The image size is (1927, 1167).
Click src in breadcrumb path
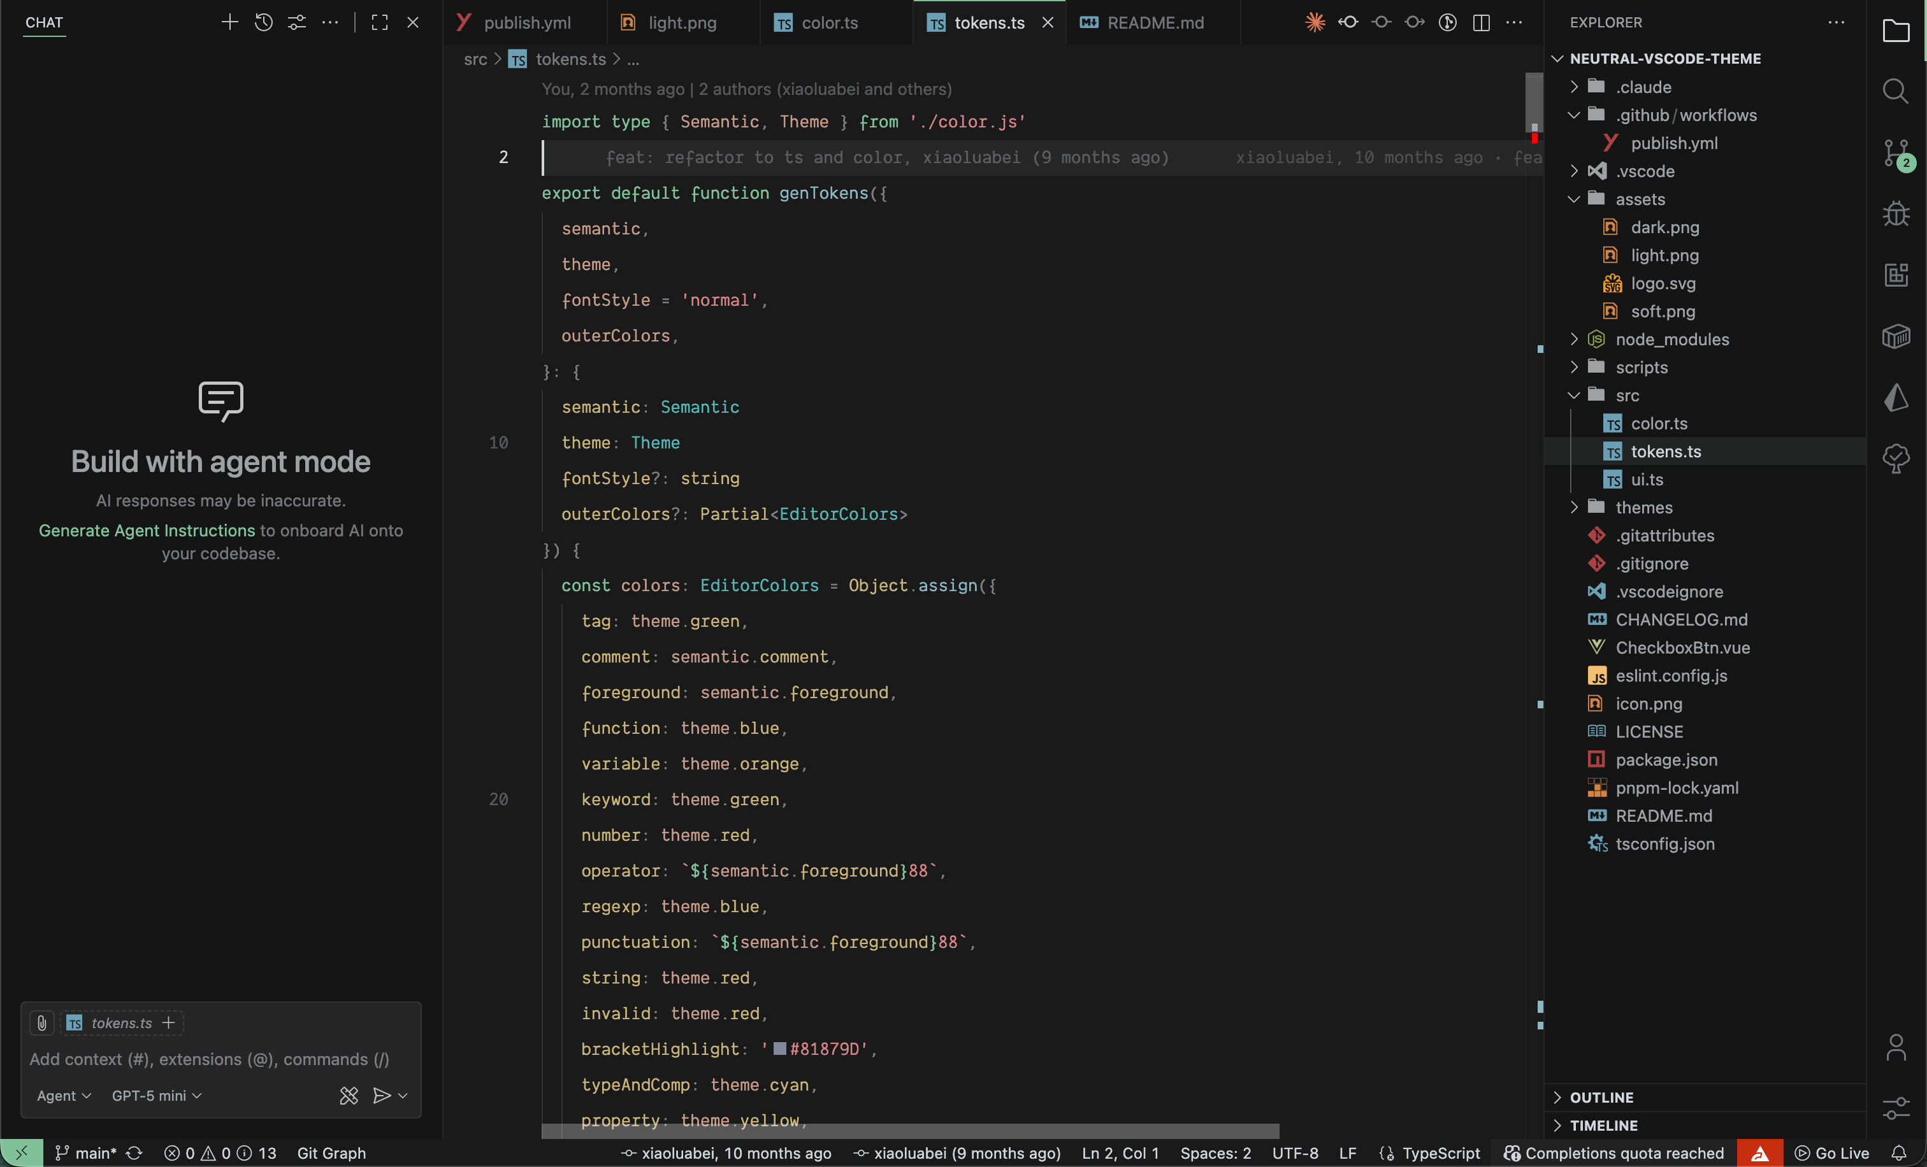coord(475,59)
